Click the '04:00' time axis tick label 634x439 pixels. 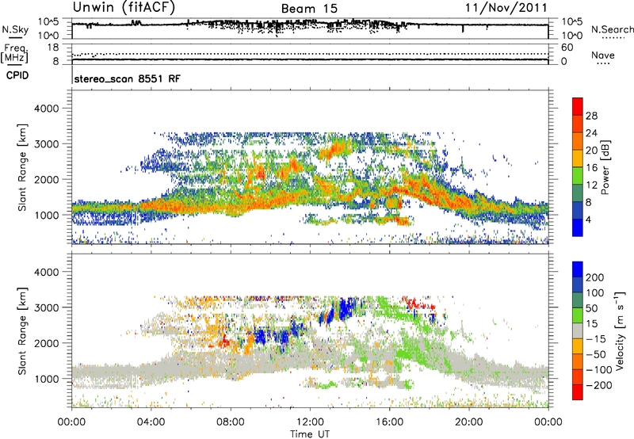pos(151,422)
